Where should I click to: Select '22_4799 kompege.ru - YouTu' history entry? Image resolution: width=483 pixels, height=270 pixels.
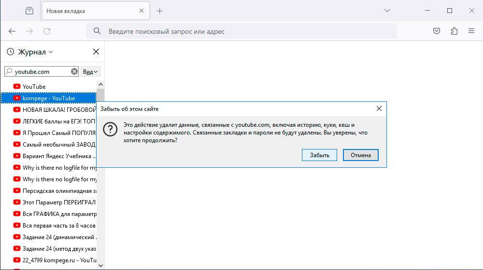pyautogui.click(x=48, y=260)
